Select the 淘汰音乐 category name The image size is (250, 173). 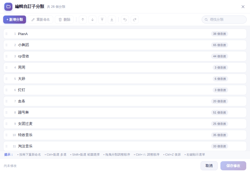click(x=25, y=146)
